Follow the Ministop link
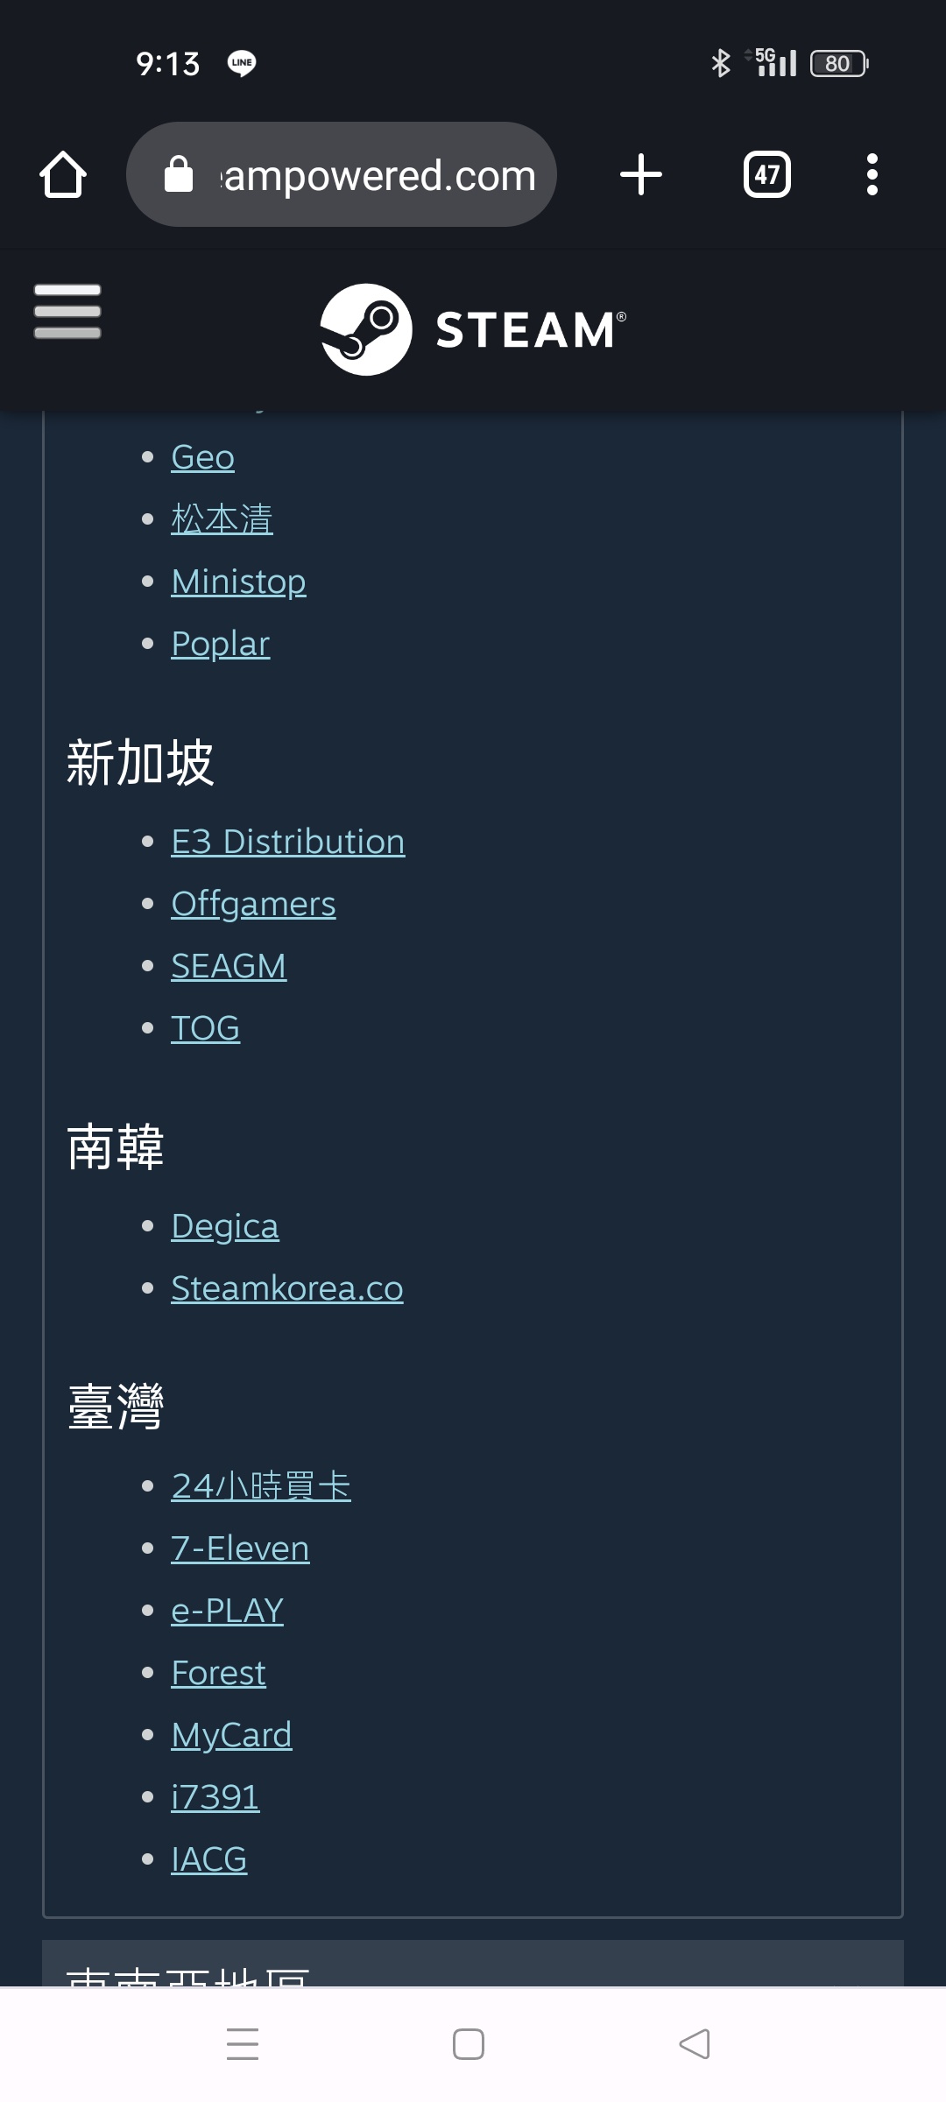This screenshot has height=2102, width=946. pyautogui.click(x=238, y=582)
